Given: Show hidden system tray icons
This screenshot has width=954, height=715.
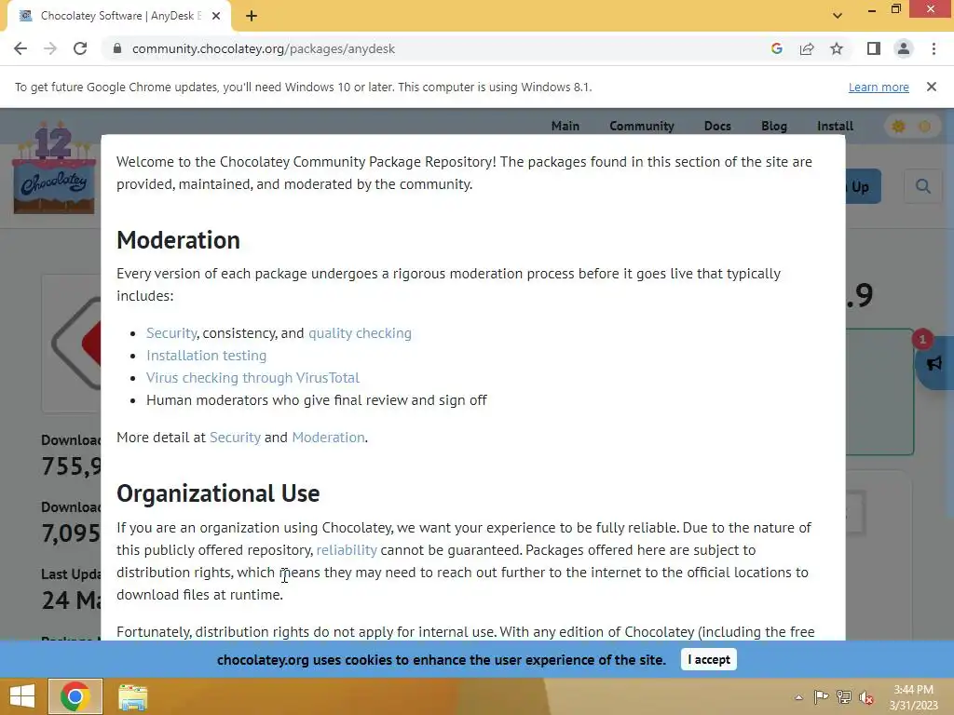Looking at the screenshot, I should click(x=798, y=697).
